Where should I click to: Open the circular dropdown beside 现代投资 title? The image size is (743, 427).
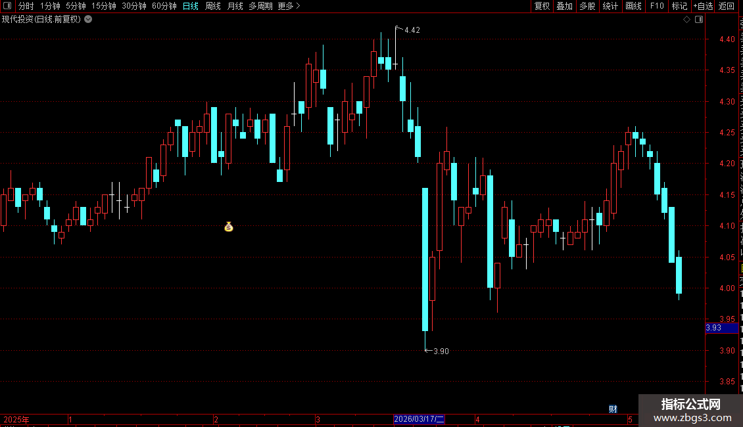[x=88, y=20]
